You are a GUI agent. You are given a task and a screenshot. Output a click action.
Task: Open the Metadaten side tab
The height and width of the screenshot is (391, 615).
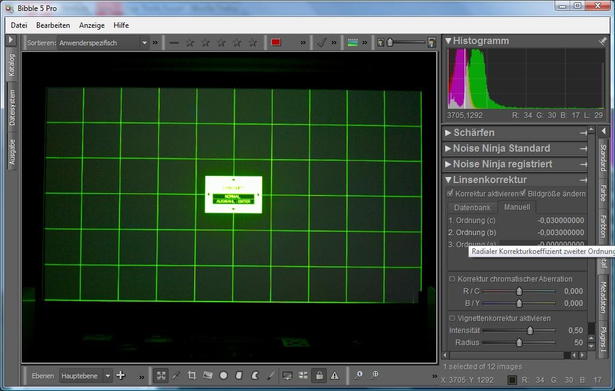pyautogui.click(x=603, y=297)
